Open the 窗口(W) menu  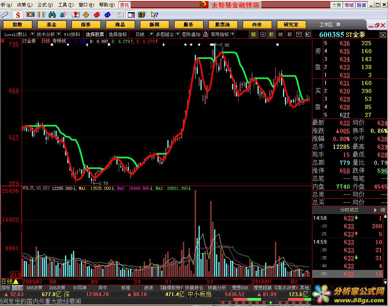point(86,5)
